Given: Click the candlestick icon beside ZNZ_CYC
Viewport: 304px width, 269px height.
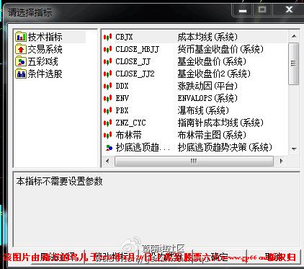Looking at the screenshot, I should coord(108,123).
